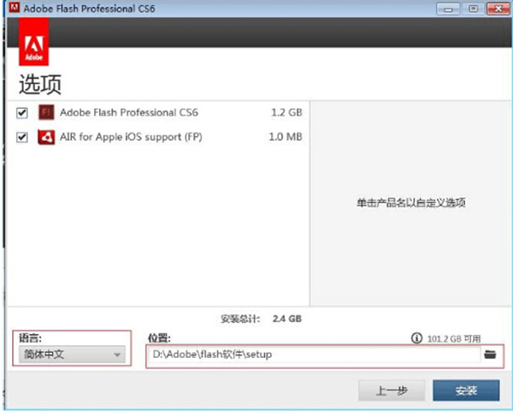Maximize the installer window

click(x=473, y=9)
